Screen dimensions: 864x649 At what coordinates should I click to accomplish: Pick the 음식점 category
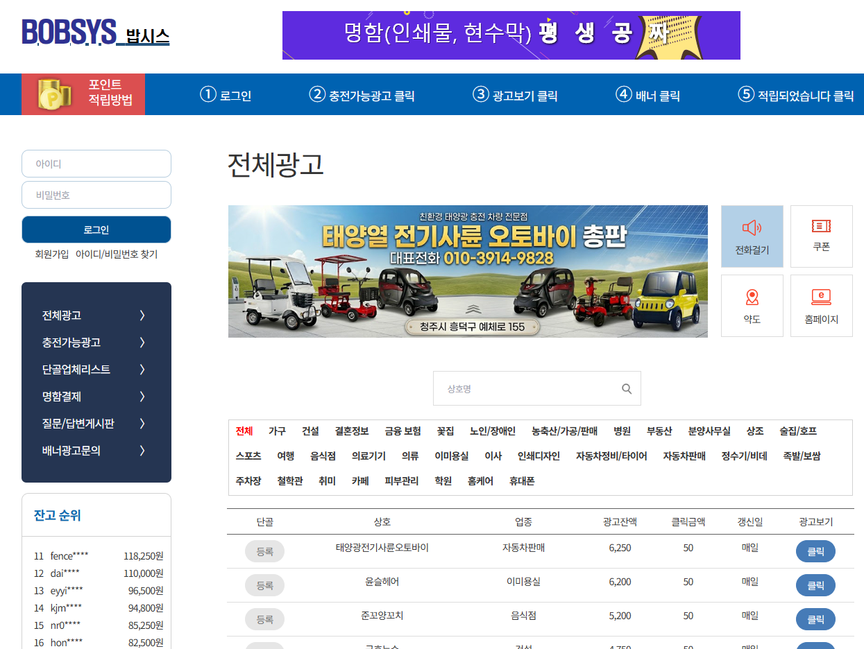point(323,456)
